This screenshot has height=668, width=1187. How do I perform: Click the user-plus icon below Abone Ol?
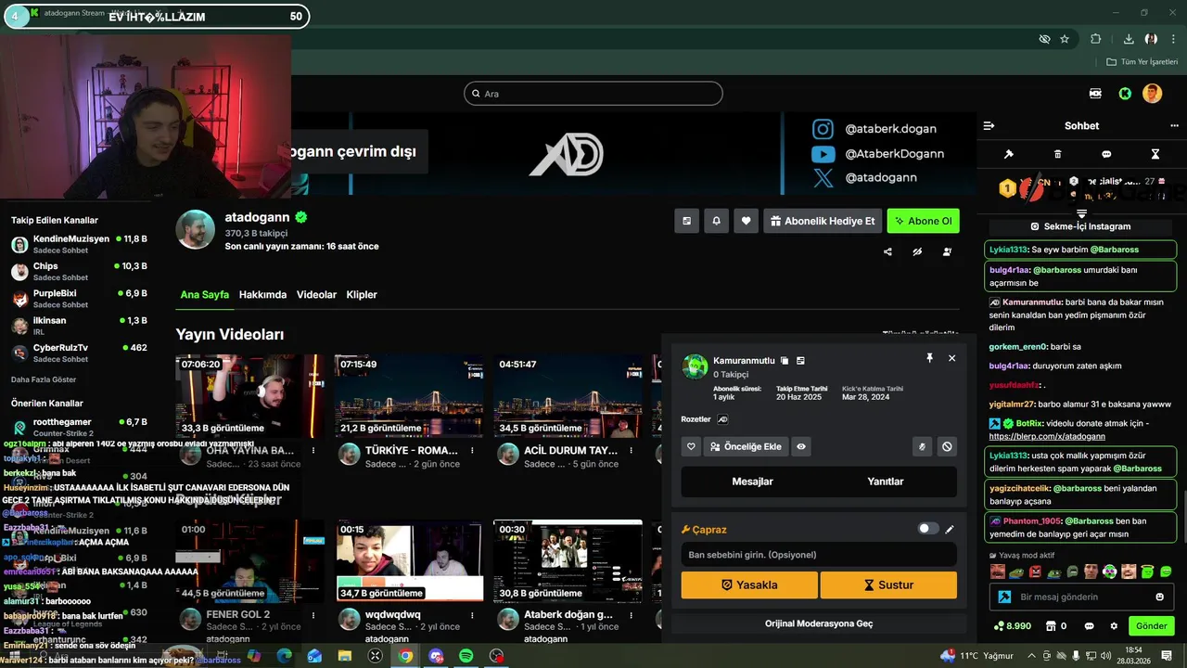[947, 251]
